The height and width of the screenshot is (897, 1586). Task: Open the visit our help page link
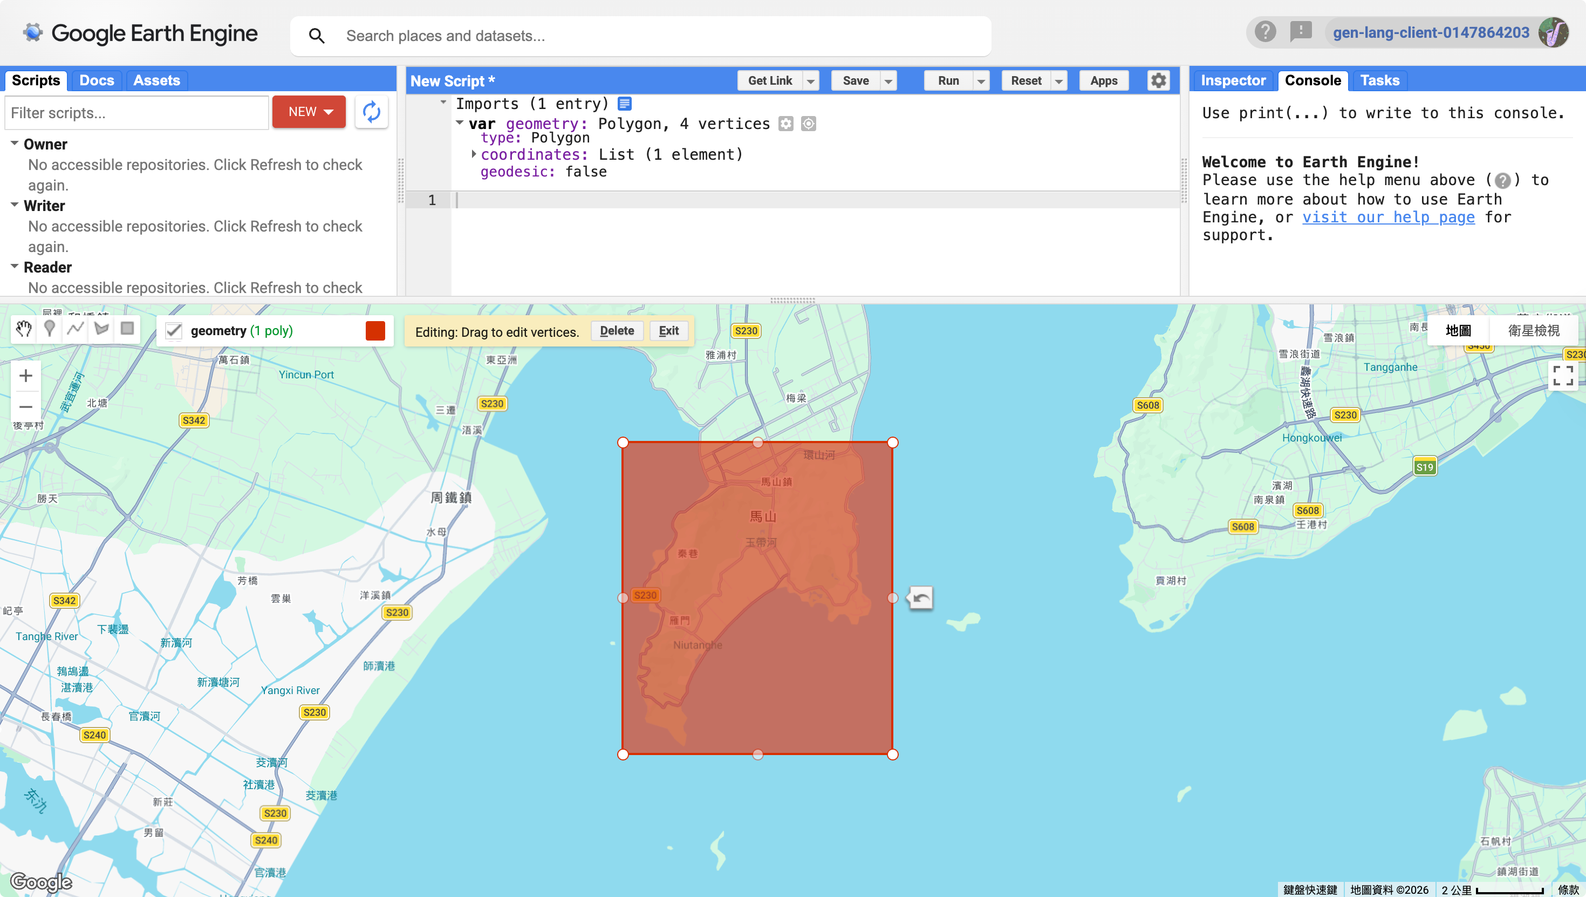tap(1389, 217)
